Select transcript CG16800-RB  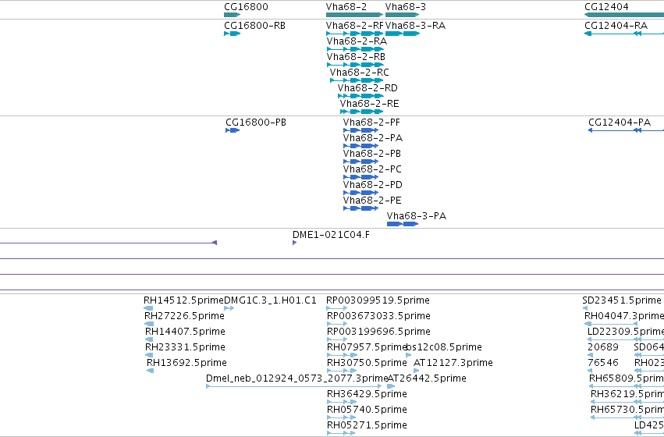coord(254,26)
